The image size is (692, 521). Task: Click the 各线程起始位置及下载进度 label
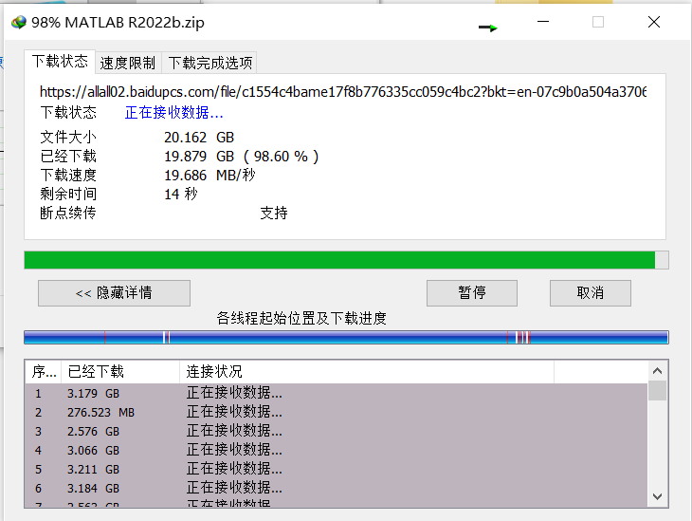[x=301, y=318]
